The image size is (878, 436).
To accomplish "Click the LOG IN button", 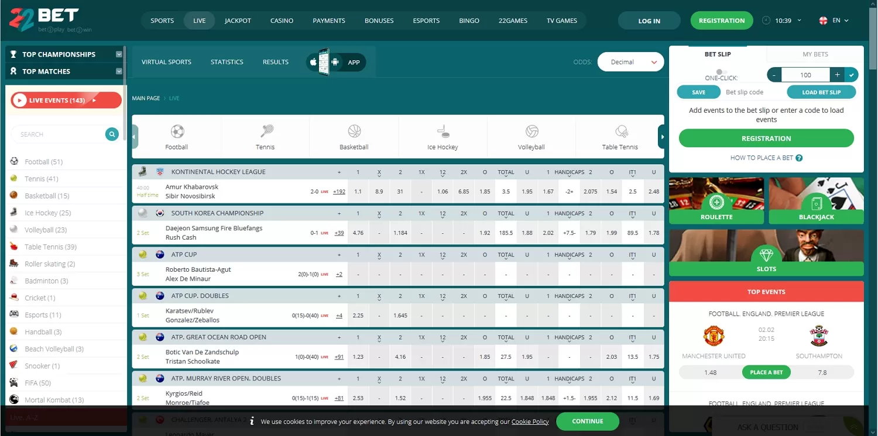I will coord(649,20).
